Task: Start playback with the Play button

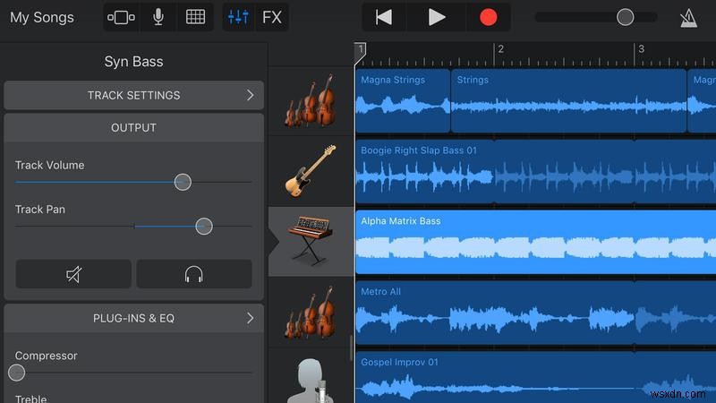Action: (x=436, y=17)
